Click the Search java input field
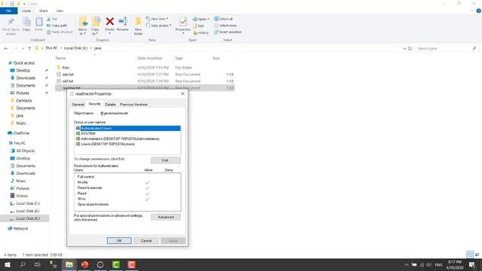 click(444, 48)
